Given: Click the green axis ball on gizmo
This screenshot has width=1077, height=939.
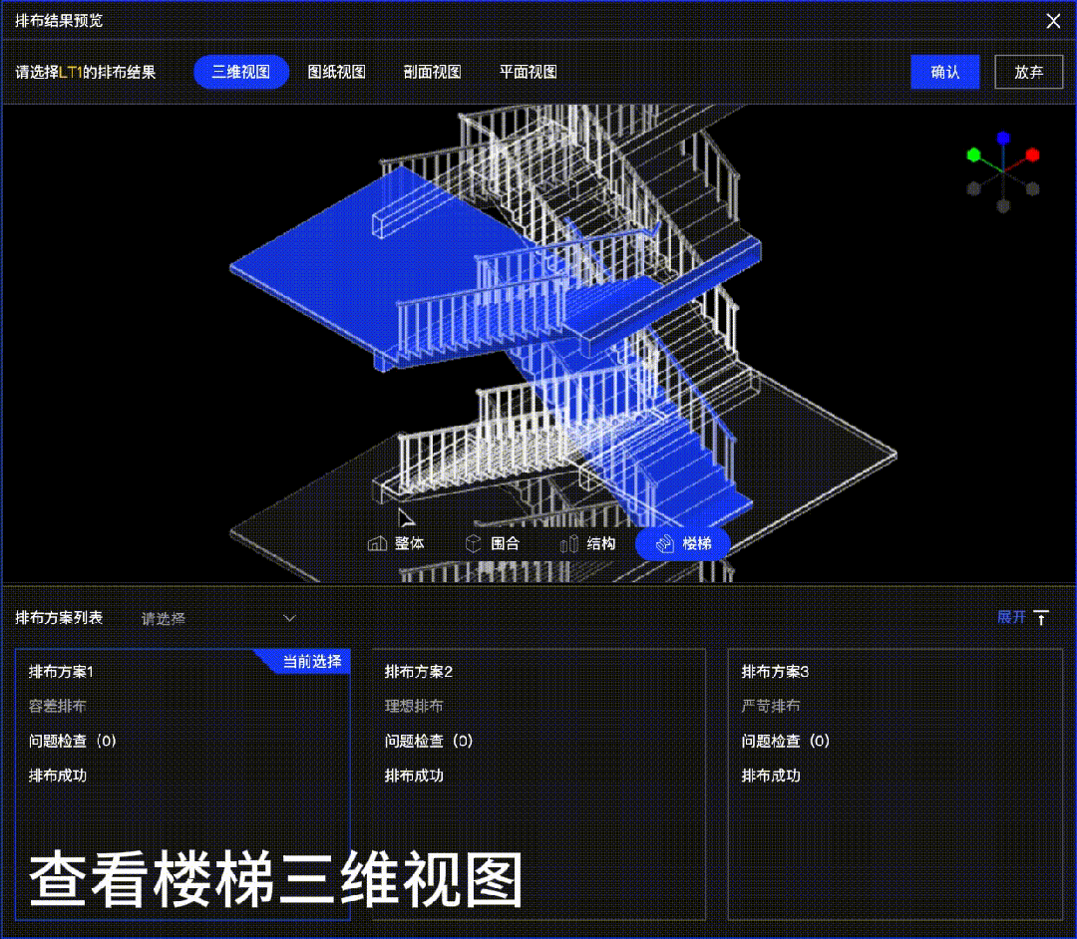Looking at the screenshot, I should point(973,156).
